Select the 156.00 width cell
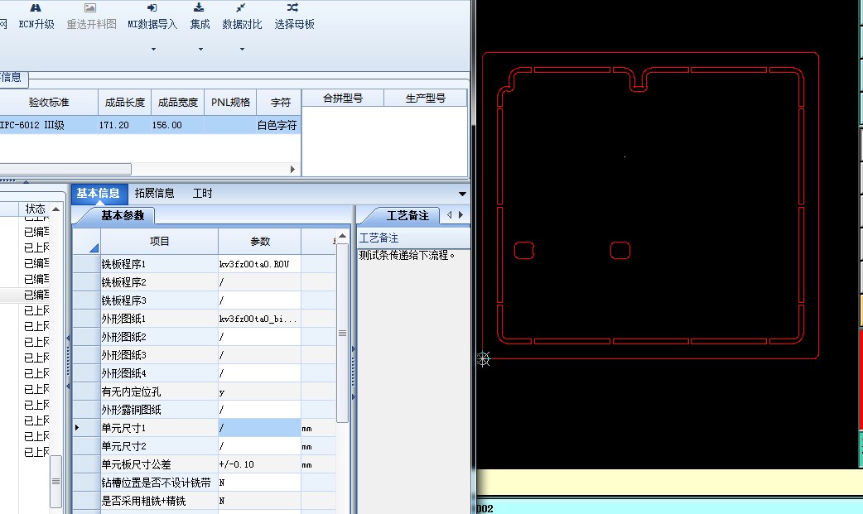Viewport: 863px width, 514px height. [178, 125]
